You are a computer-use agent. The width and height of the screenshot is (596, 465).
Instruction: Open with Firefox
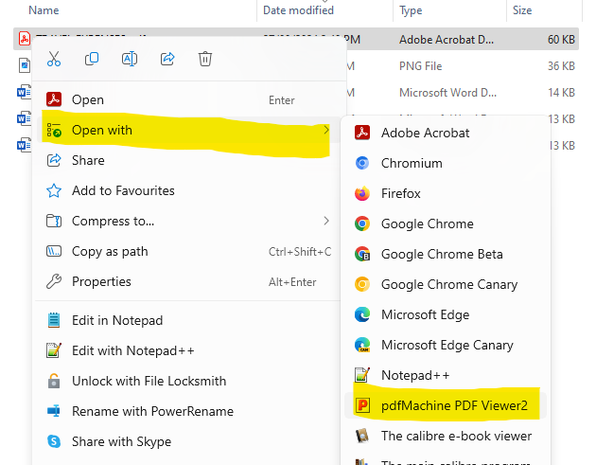coord(445,194)
